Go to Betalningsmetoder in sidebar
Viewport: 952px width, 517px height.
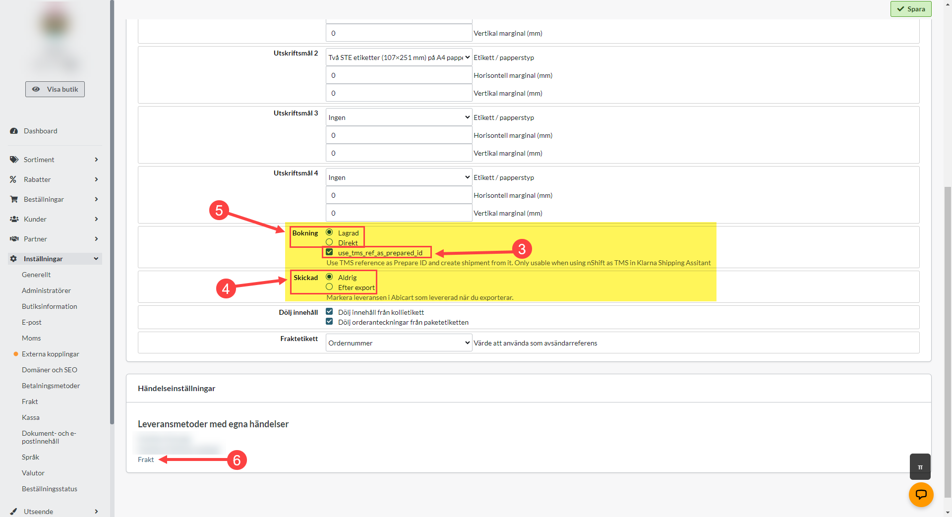(x=51, y=386)
